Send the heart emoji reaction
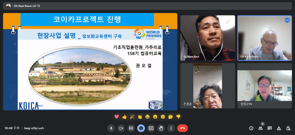 point(117,117)
